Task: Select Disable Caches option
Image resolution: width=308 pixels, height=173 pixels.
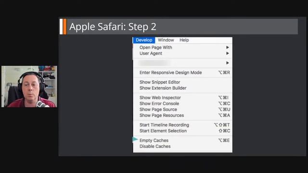Action: click(182, 146)
